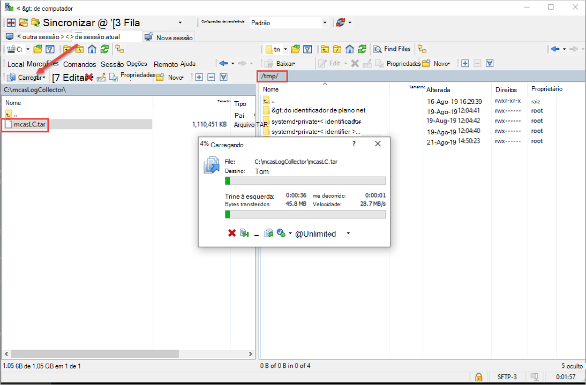Click the Find Files button
The image size is (586, 385).
pos(393,49)
